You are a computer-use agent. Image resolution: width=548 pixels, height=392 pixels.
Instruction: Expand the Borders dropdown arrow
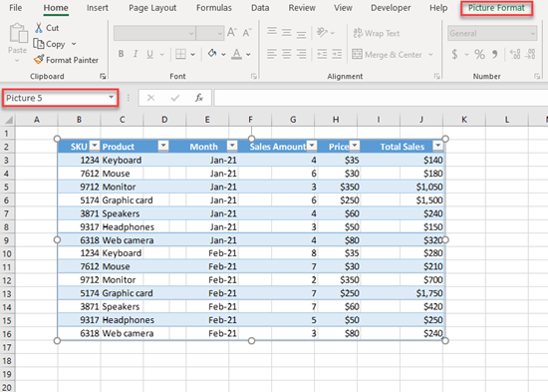click(x=192, y=54)
